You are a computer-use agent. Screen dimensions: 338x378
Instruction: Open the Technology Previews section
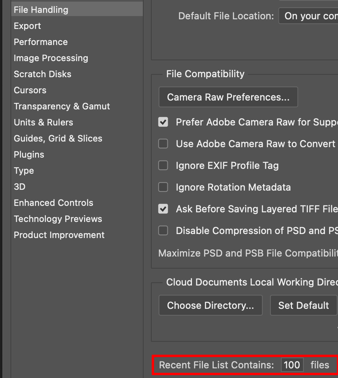coord(58,219)
